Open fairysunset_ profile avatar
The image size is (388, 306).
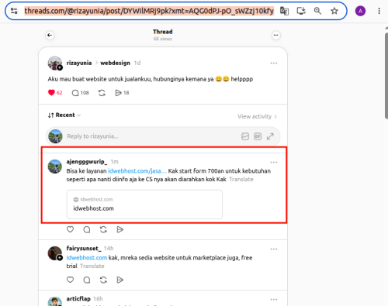pyautogui.click(x=55, y=253)
